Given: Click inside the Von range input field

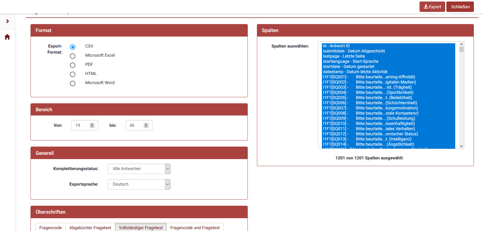Looking at the screenshot, I should (x=80, y=125).
